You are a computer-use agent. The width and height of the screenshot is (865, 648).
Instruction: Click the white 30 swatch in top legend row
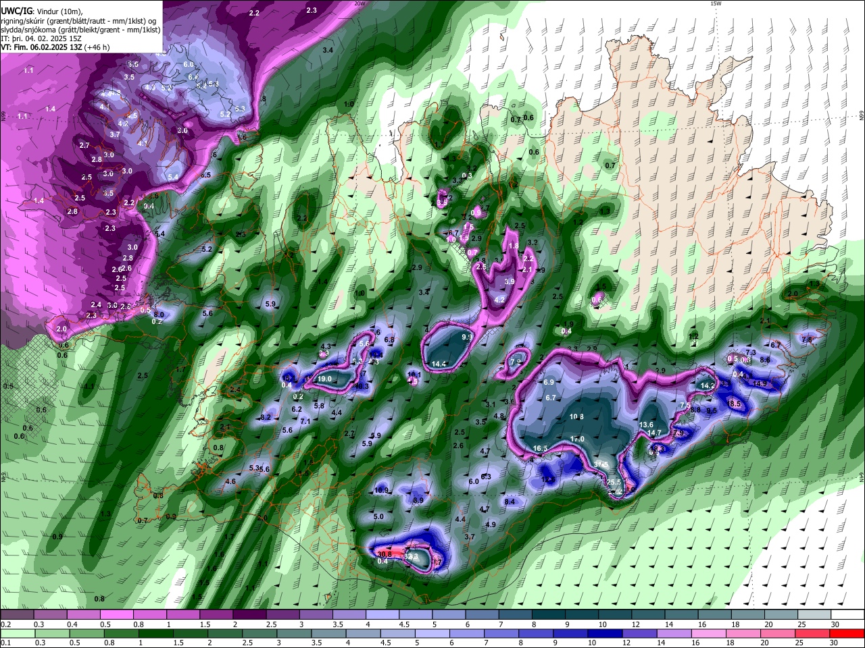point(847,615)
